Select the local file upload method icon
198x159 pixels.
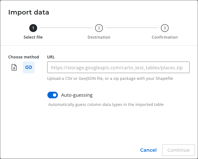tap(14, 67)
